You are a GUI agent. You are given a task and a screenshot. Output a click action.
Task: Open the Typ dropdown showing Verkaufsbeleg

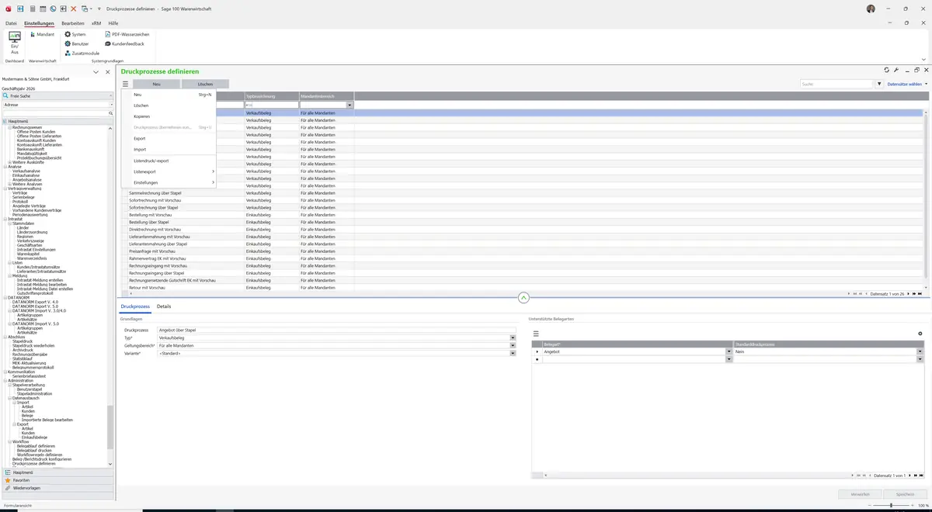[x=513, y=338]
